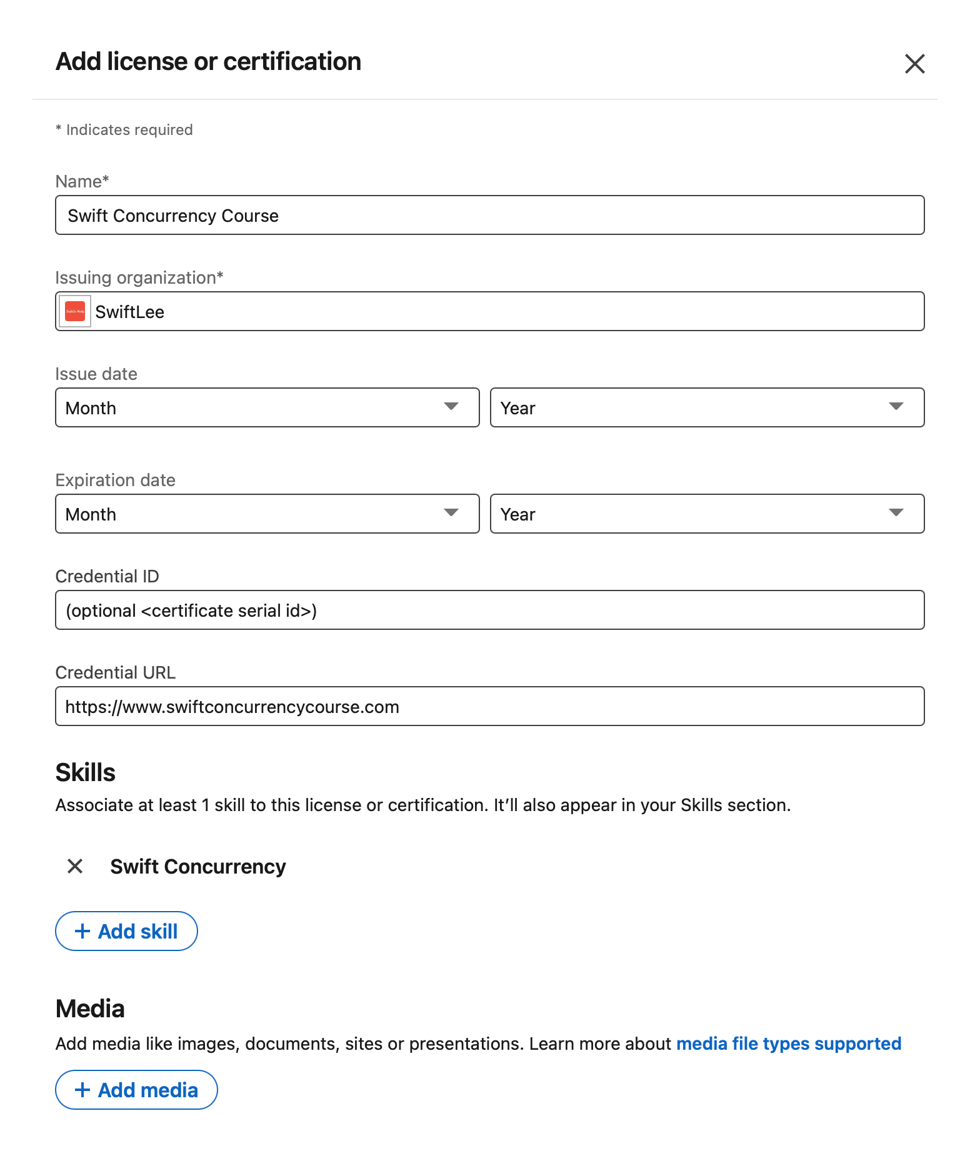Open the Issue date Year dropdown

(706, 407)
